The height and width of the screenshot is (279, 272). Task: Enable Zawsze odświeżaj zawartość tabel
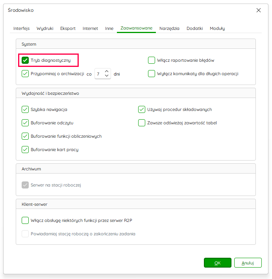pos(142,123)
